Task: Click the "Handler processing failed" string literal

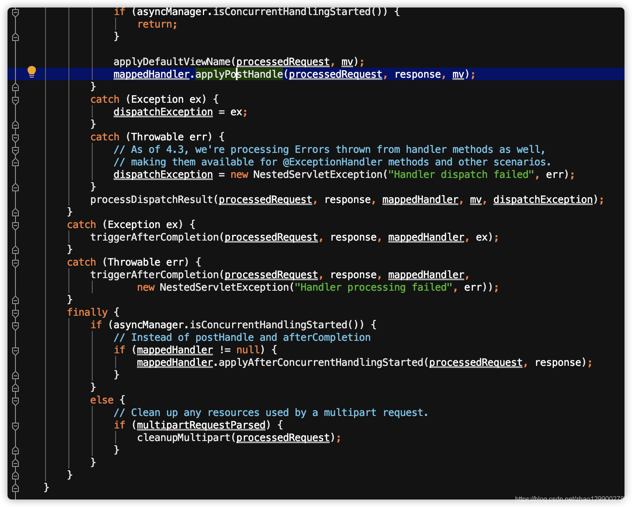Action: pyautogui.click(x=374, y=287)
